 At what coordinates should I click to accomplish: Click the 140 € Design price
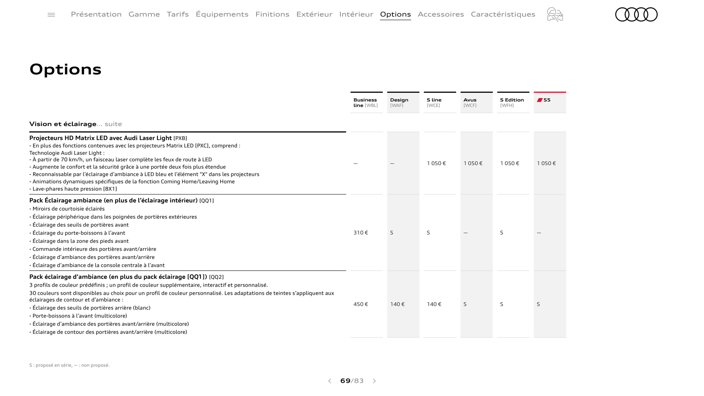pos(397,304)
